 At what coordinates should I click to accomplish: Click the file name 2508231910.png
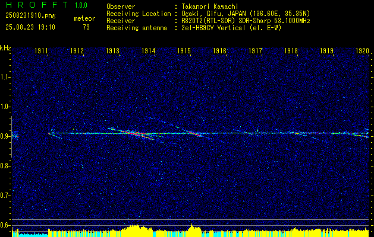pos(30,16)
